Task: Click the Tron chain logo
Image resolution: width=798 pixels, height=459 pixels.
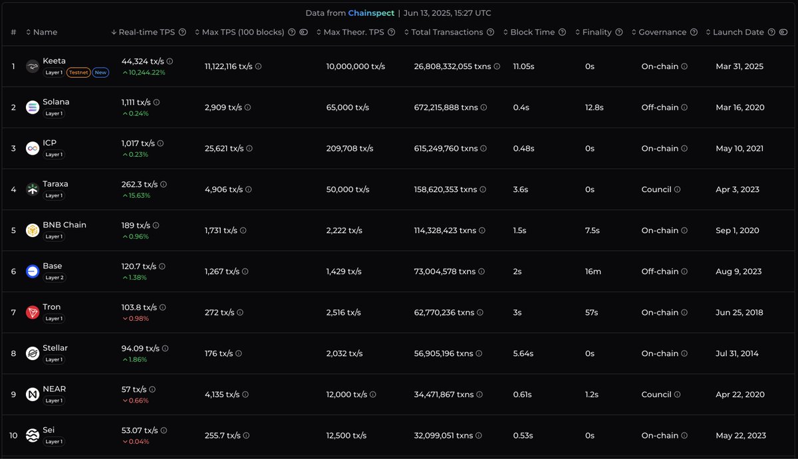Action: (33, 312)
